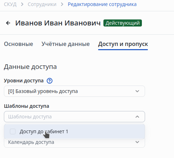
Task: Open the help icon next to Уровни доступа
Action: click(49, 81)
